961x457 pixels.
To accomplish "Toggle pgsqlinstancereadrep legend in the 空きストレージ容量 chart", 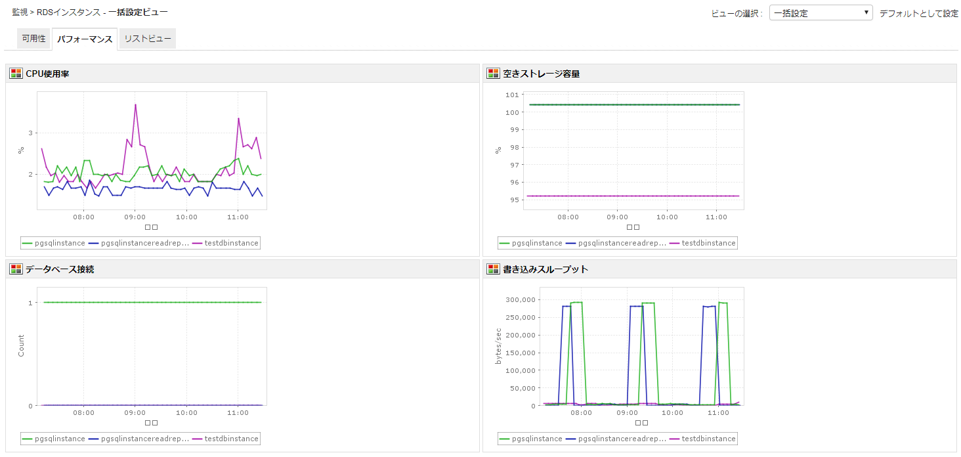I will click(x=616, y=243).
